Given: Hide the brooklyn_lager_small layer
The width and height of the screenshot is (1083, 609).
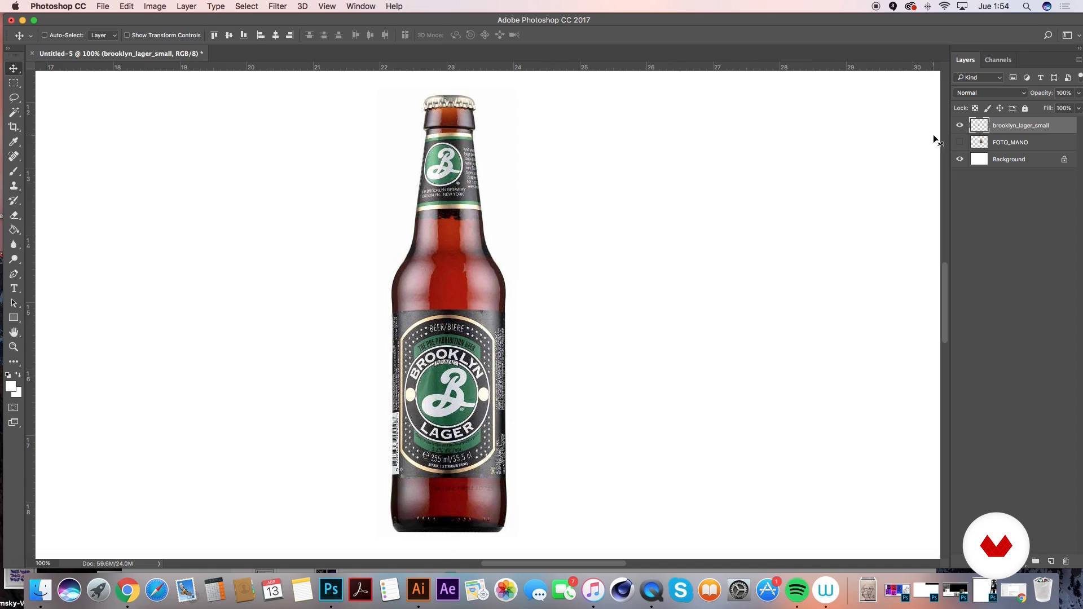Looking at the screenshot, I should tap(959, 125).
